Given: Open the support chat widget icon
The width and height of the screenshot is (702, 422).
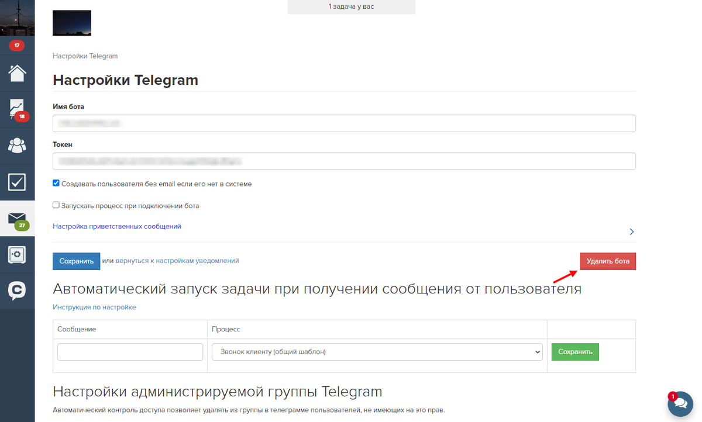Looking at the screenshot, I should tap(680, 404).
